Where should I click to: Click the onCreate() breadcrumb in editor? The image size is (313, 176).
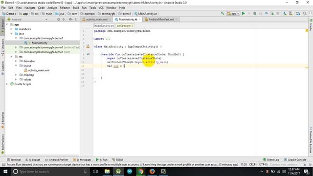pos(125,26)
